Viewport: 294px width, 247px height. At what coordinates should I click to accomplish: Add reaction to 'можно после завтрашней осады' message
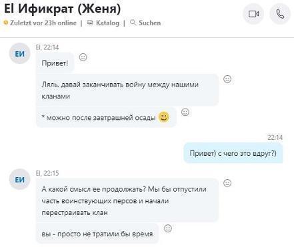185,112
